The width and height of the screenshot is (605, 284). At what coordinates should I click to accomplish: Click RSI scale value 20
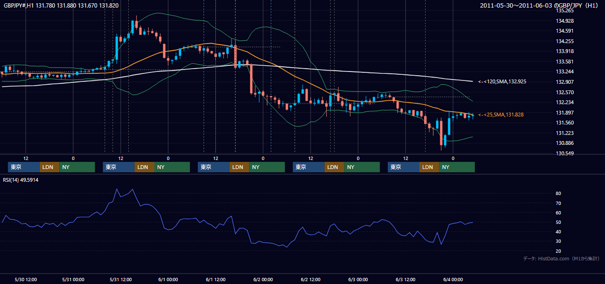[x=559, y=251]
